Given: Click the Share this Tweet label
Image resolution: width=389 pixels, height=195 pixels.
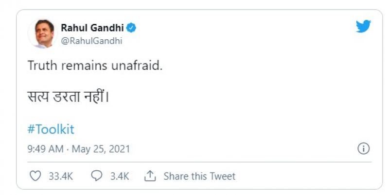Looking at the screenshot, I should point(199,176).
